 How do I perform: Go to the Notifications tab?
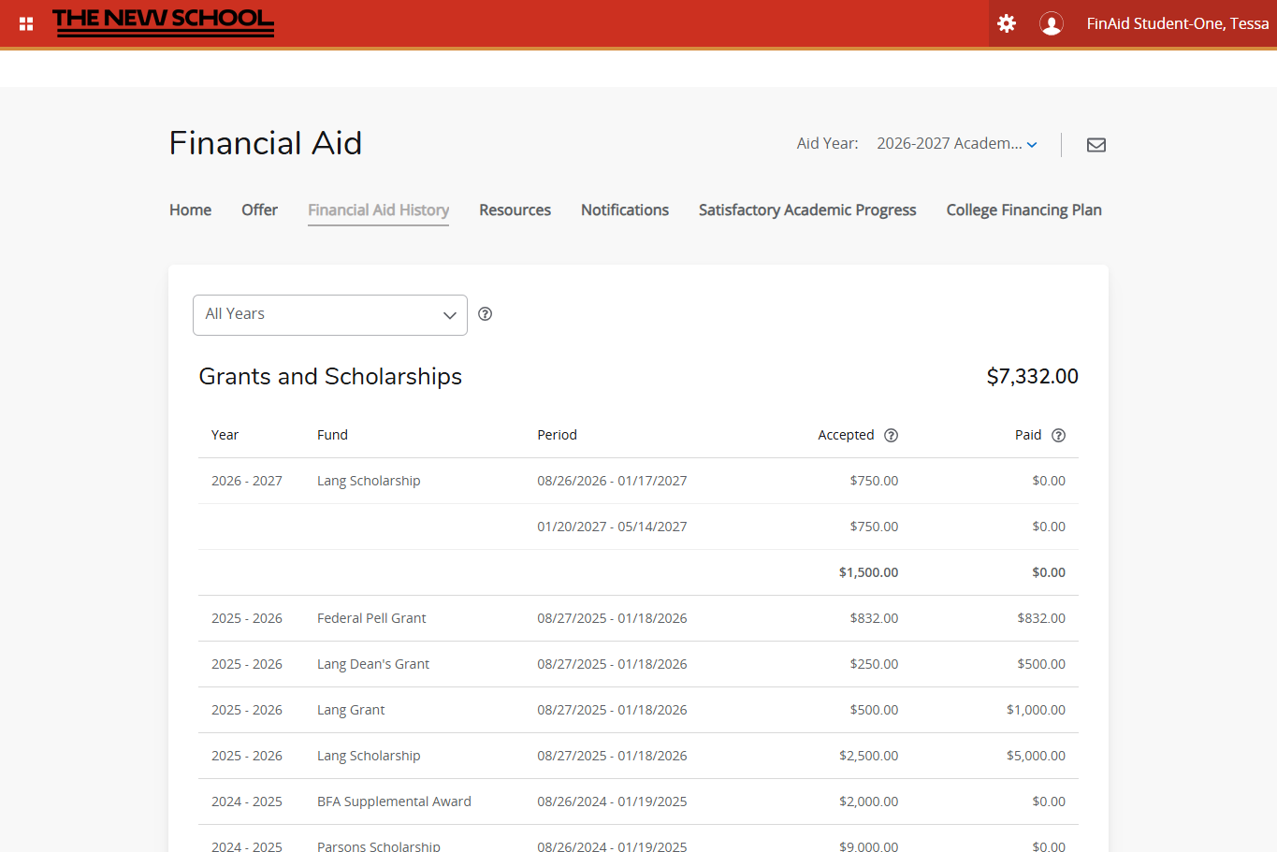(624, 210)
